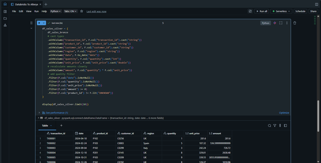321x163 pixels.
Task: Open the workspace folder icon in sidebar
Action: 5,18
